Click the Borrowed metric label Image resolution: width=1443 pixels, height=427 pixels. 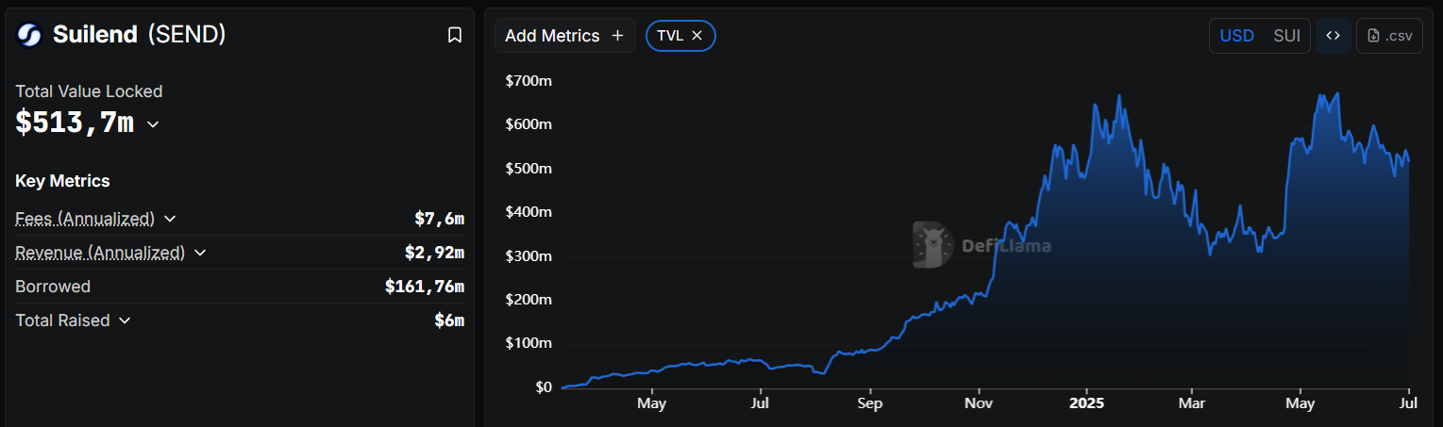click(x=53, y=287)
